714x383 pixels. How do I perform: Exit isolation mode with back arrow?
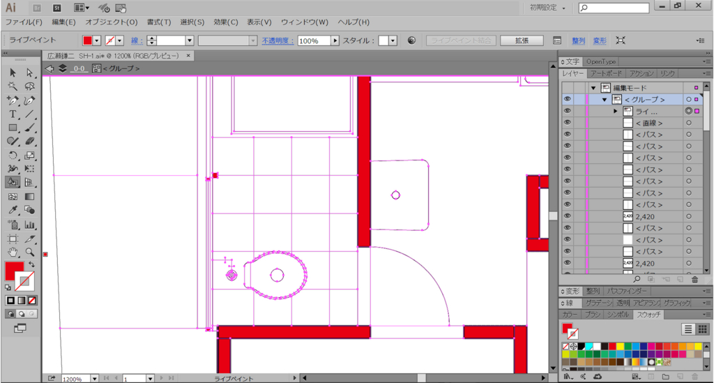coord(50,68)
